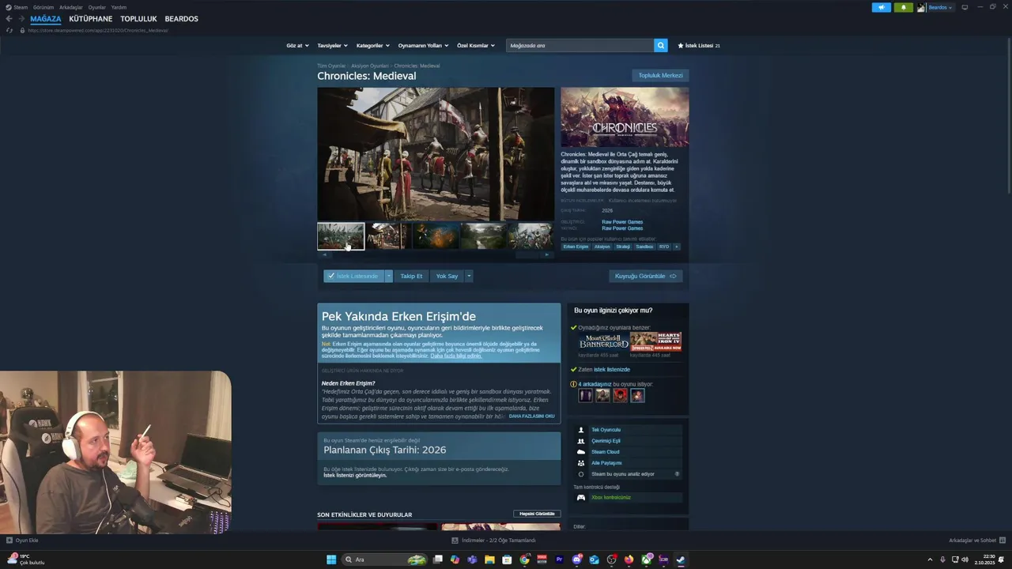This screenshot has height=569, width=1012.
Task: Click the page vertical scrollbar
Action: 1009,115
